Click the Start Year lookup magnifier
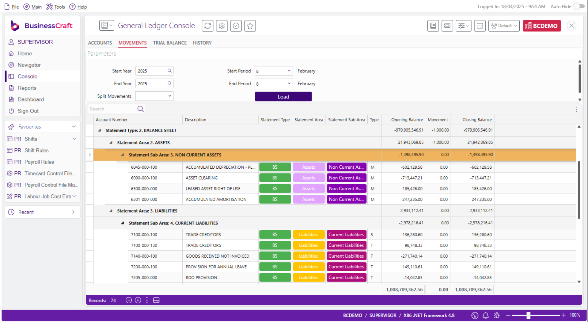 [x=169, y=71]
